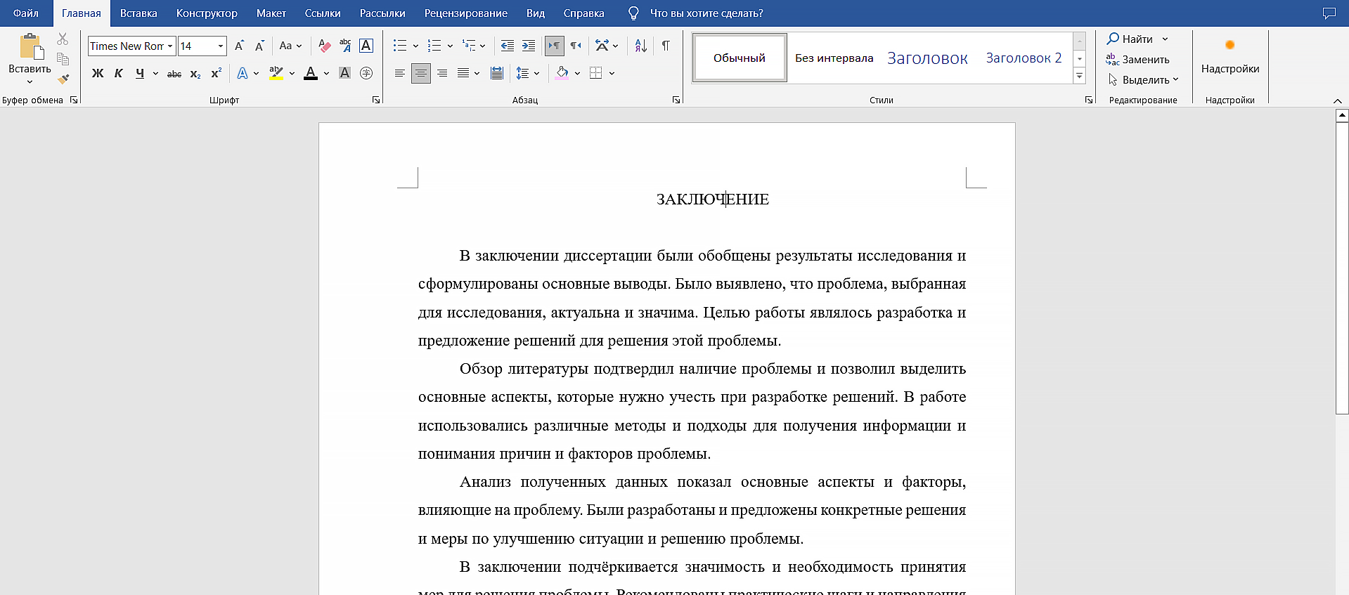
Task: Click the enclosed characters icon
Action: [366, 73]
